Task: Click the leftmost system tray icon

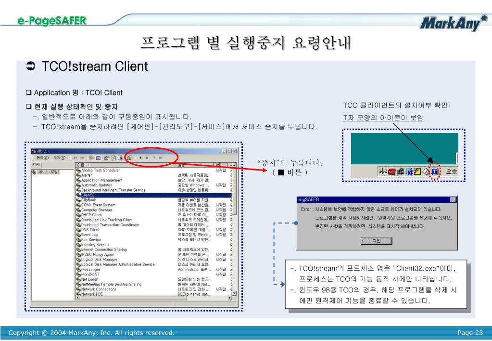Action: [383, 171]
